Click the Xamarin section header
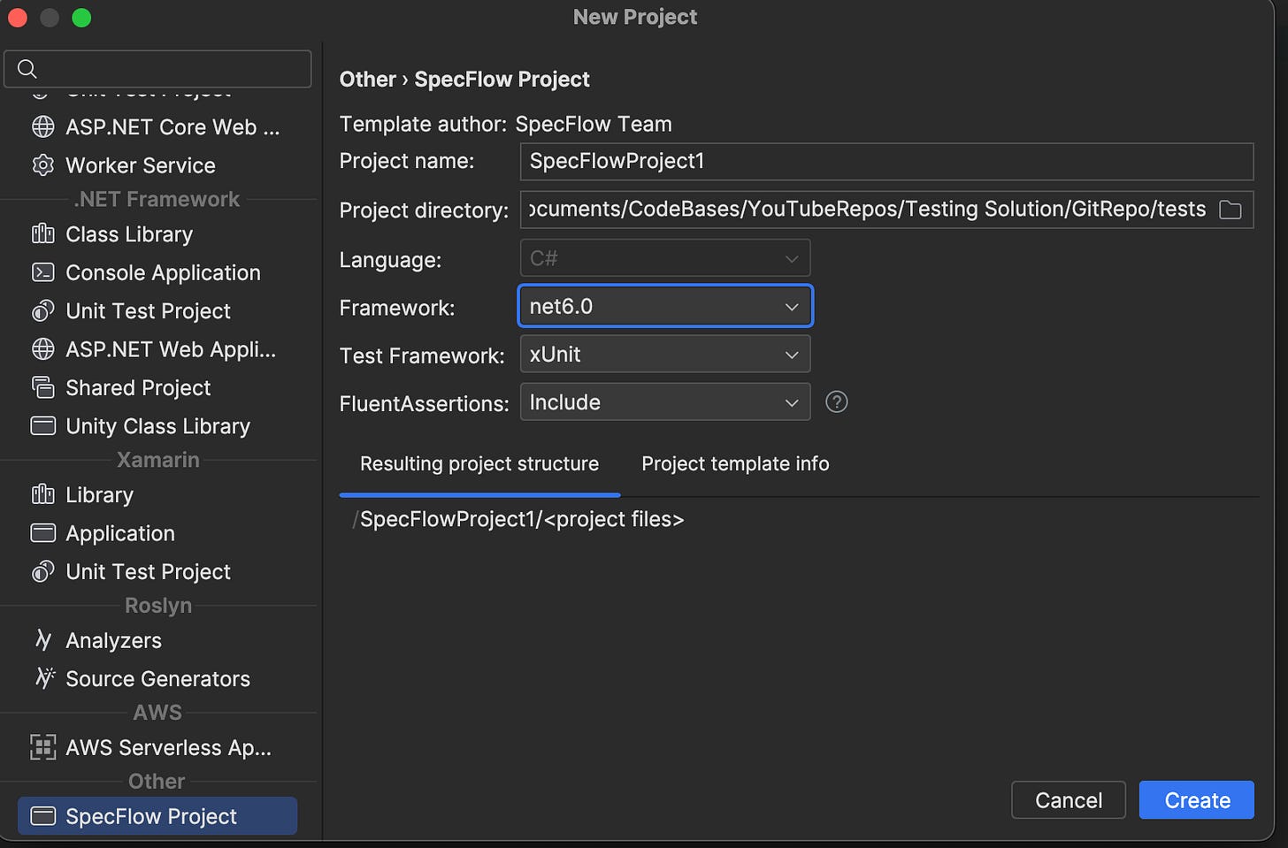Viewport: 1288px width, 848px height. coord(157,460)
